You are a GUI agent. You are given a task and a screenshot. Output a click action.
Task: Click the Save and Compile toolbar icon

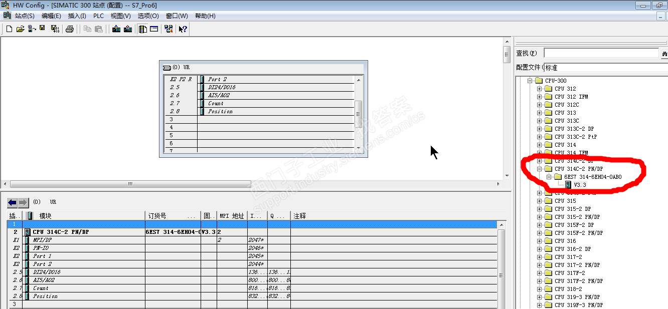[x=55, y=29]
